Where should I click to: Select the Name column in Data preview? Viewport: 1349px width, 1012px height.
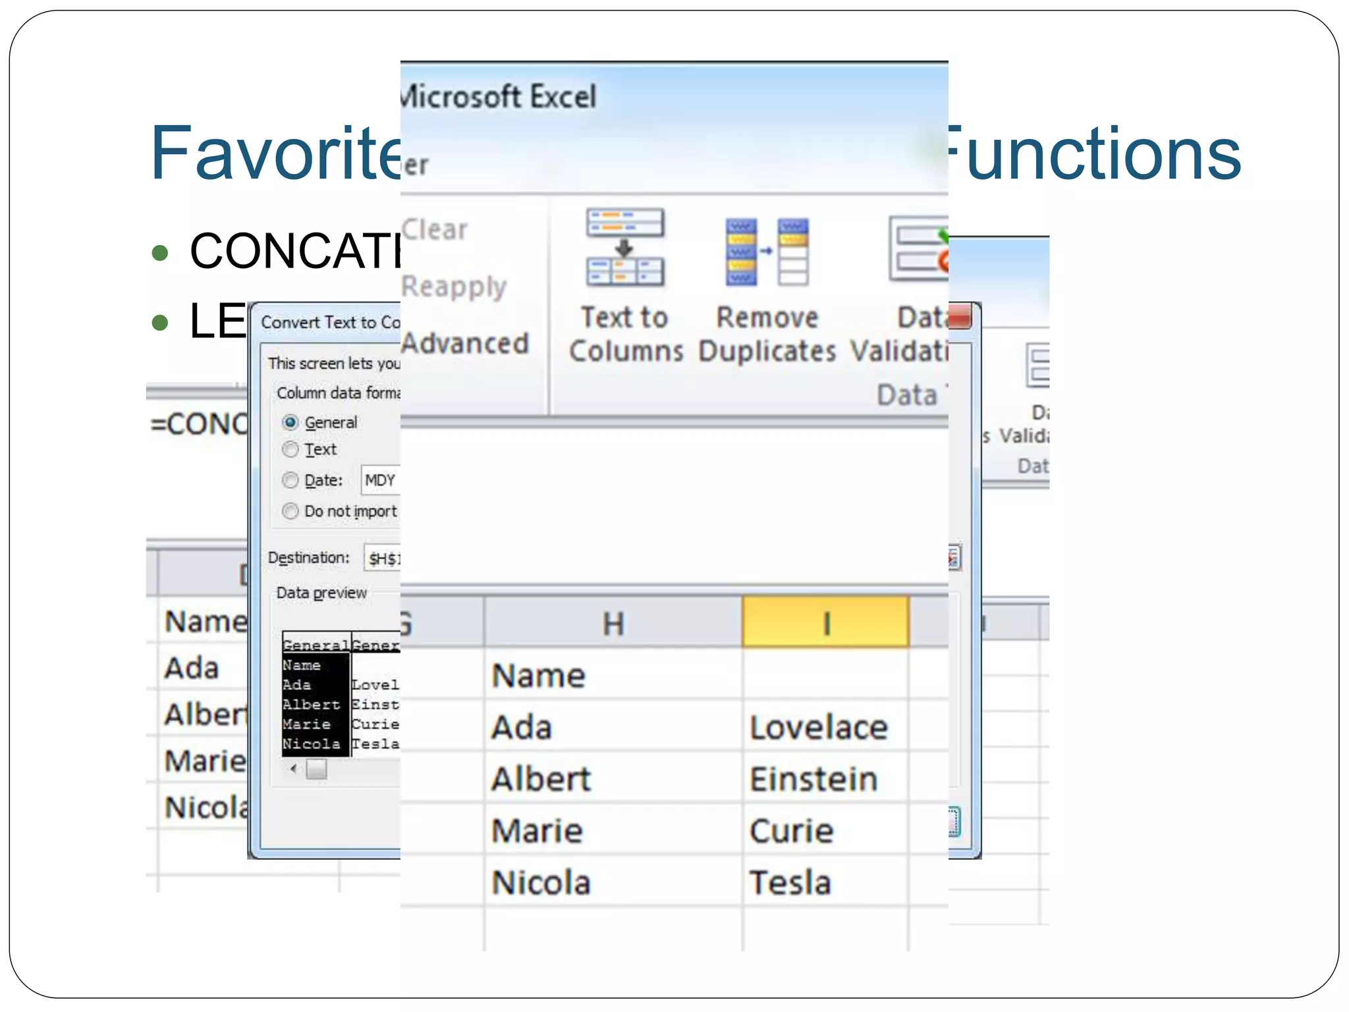click(x=316, y=703)
